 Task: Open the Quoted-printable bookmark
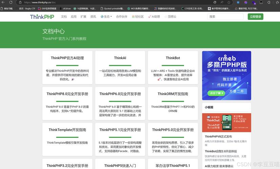[112, 8]
